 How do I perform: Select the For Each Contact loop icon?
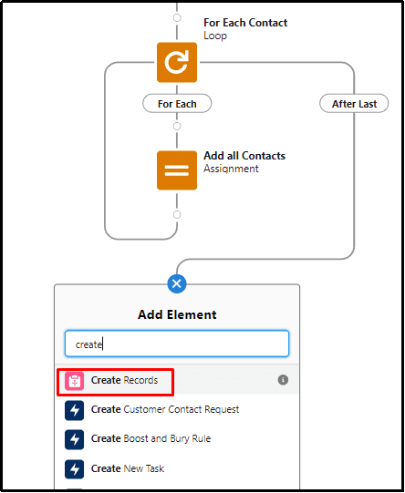point(177,62)
